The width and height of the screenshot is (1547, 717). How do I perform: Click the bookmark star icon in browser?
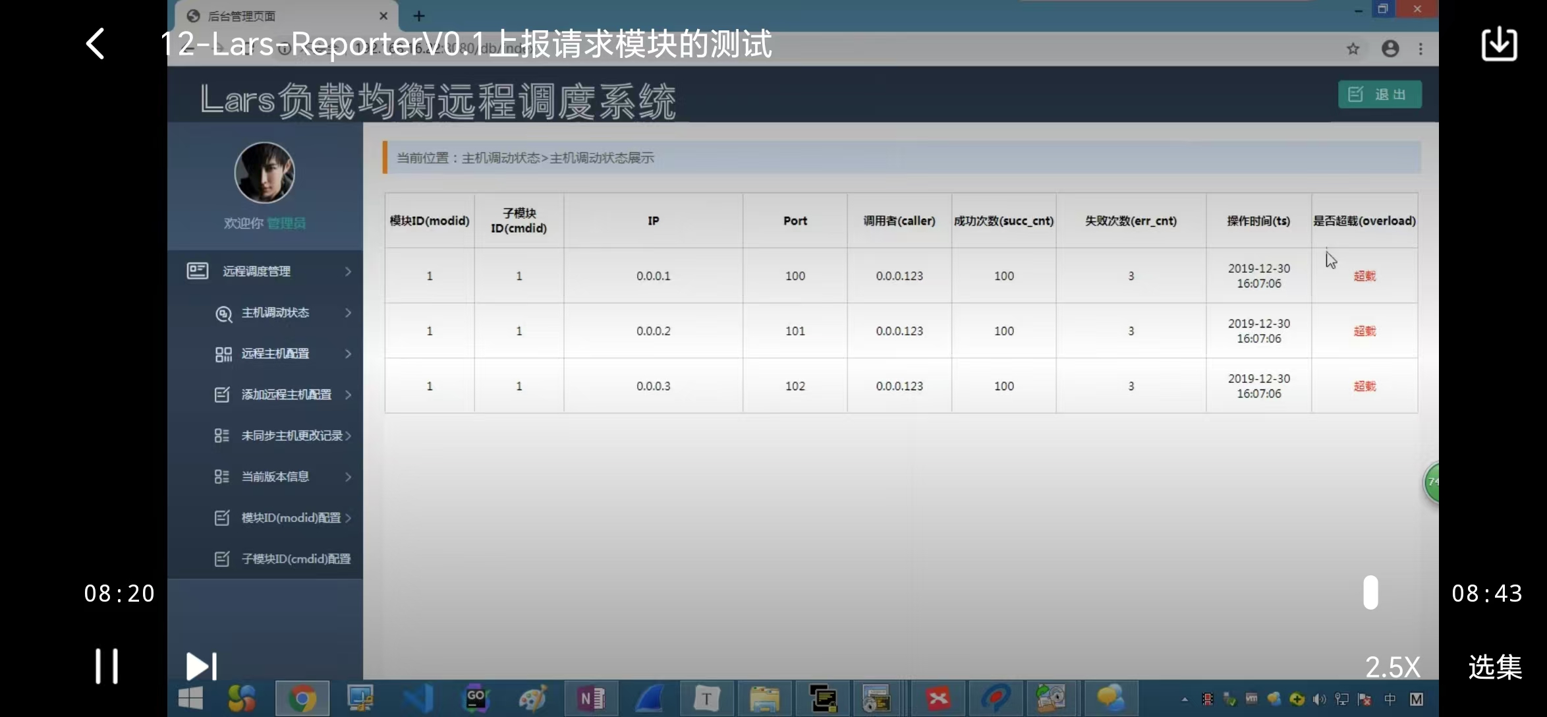pyautogui.click(x=1353, y=49)
